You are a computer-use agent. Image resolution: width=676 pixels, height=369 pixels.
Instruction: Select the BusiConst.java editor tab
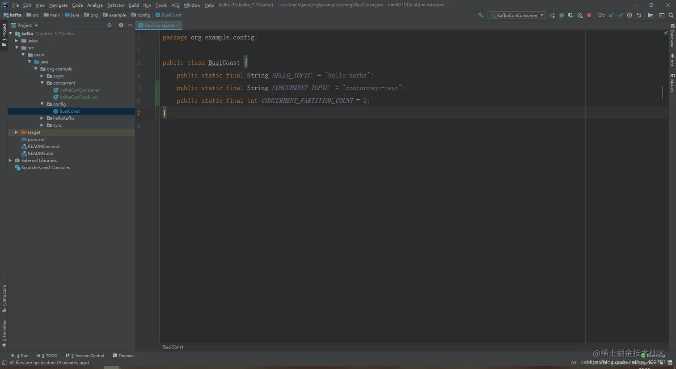tap(159, 25)
